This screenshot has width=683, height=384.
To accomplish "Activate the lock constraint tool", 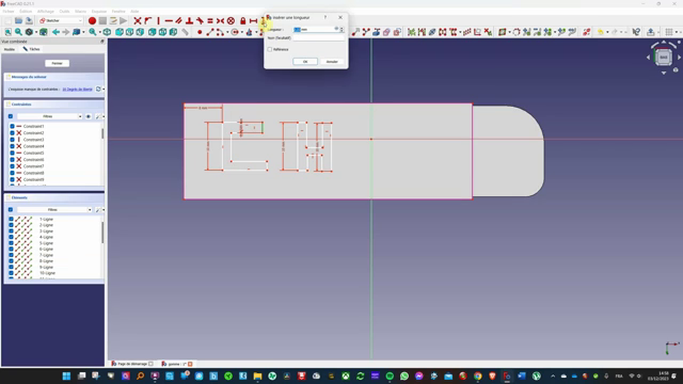I will (243, 21).
